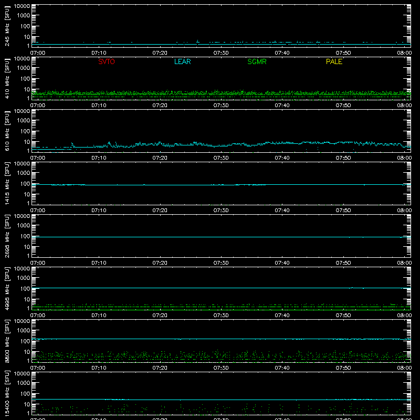
Task: Click the 100 tick of 8800 MHz panel
Action: 25,341
